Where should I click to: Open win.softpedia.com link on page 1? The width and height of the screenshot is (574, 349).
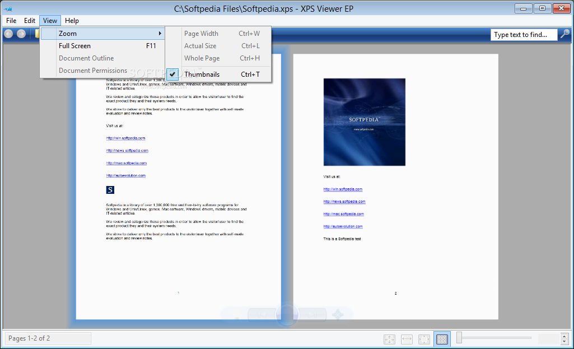(125, 138)
